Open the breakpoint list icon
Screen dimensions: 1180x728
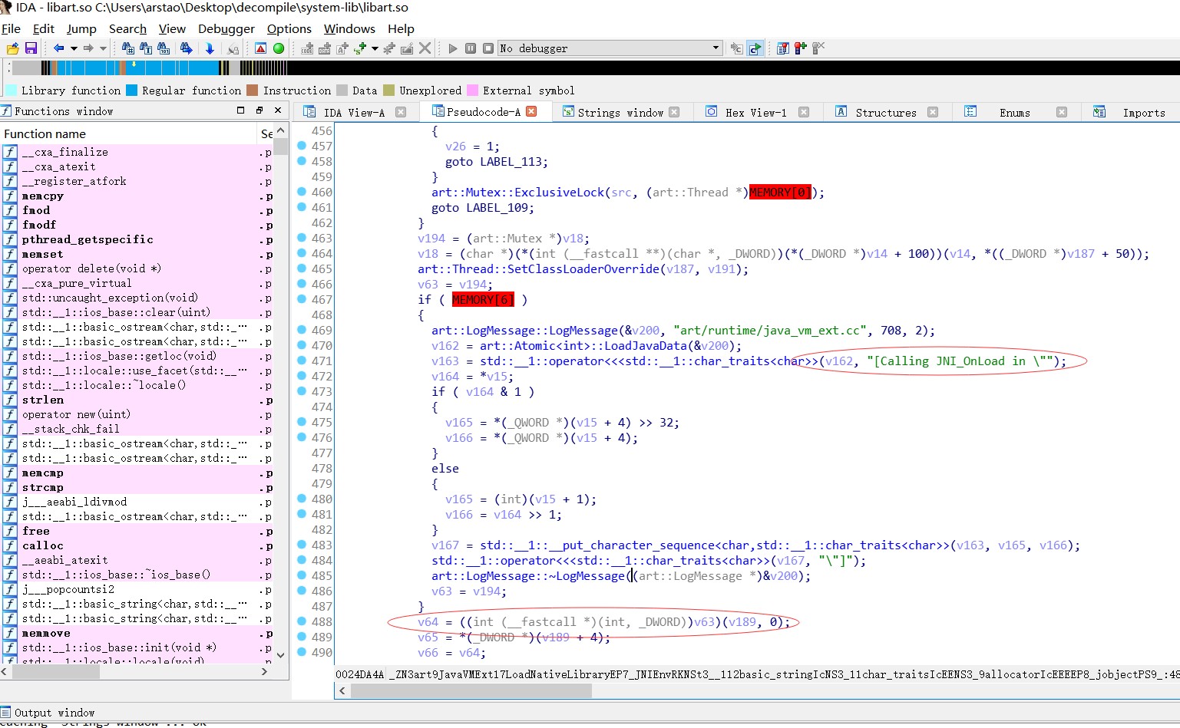(783, 48)
